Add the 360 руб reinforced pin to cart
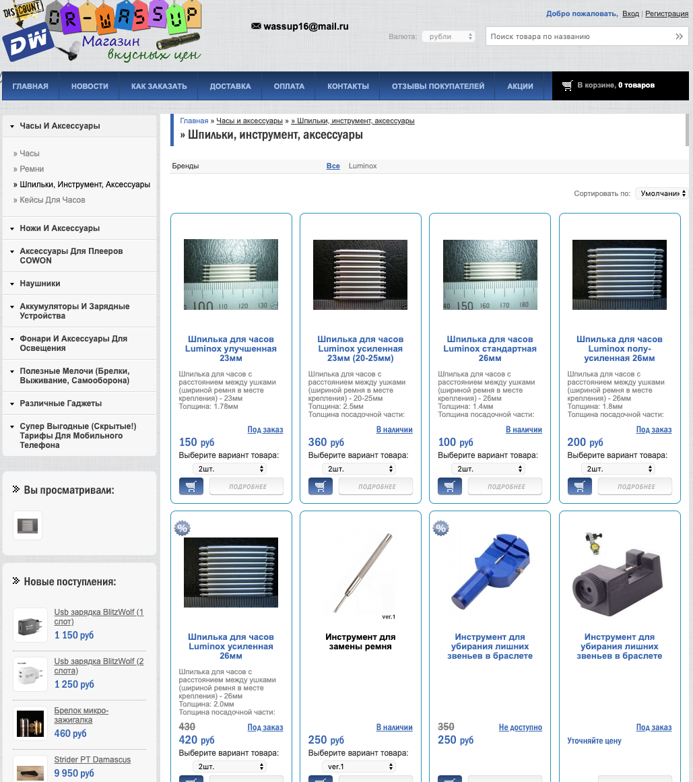The width and height of the screenshot is (693, 782). pyautogui.click(x=321, y=486)
